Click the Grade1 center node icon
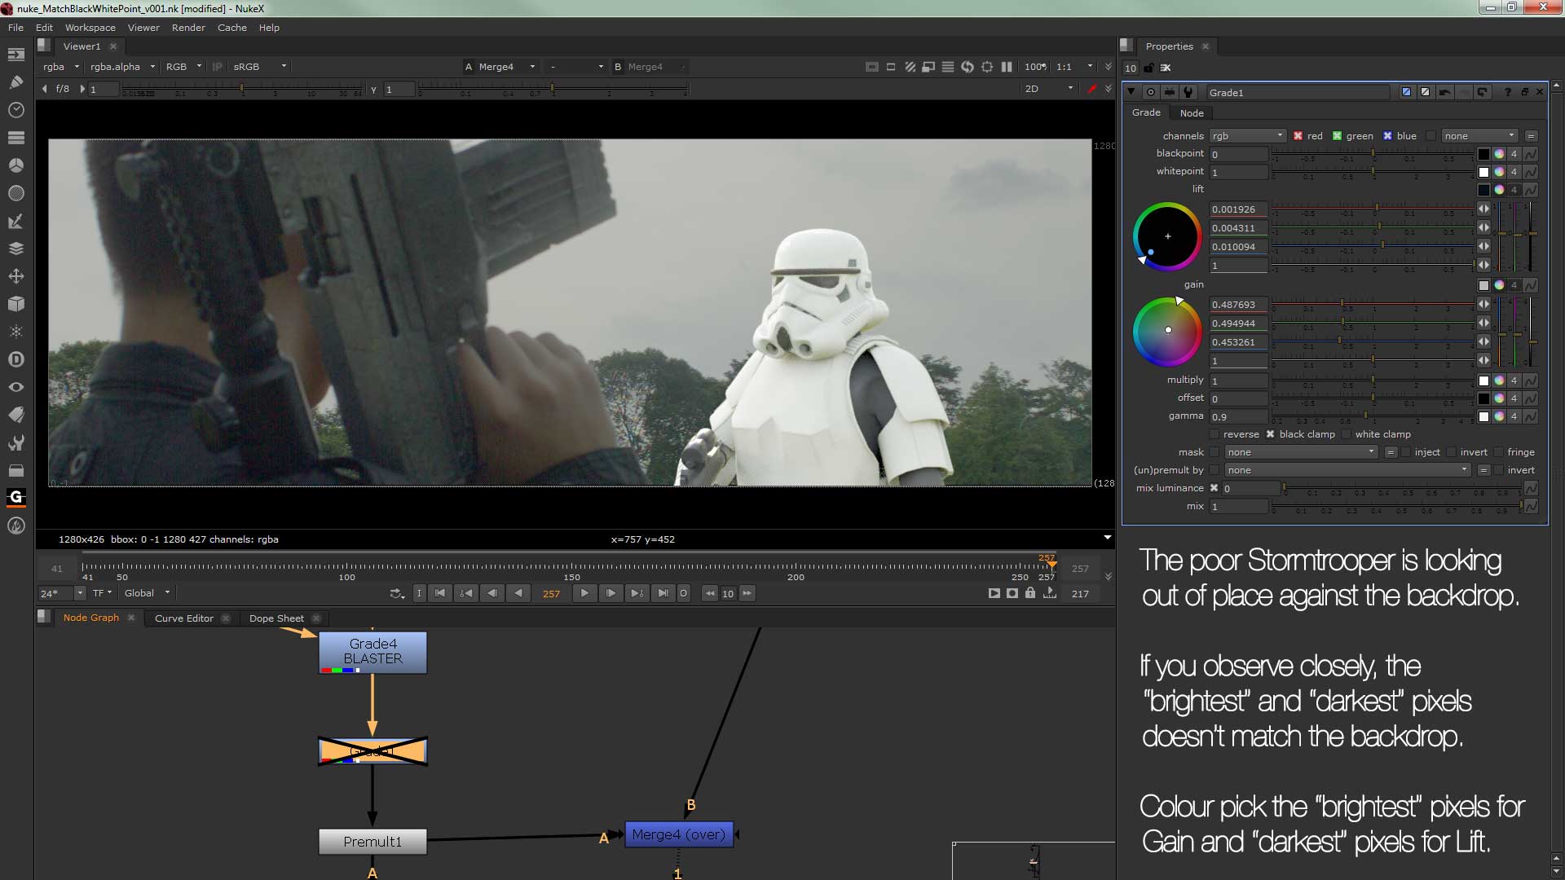1565x880 pixels. pyautogui.click(x=1150, y=92)
